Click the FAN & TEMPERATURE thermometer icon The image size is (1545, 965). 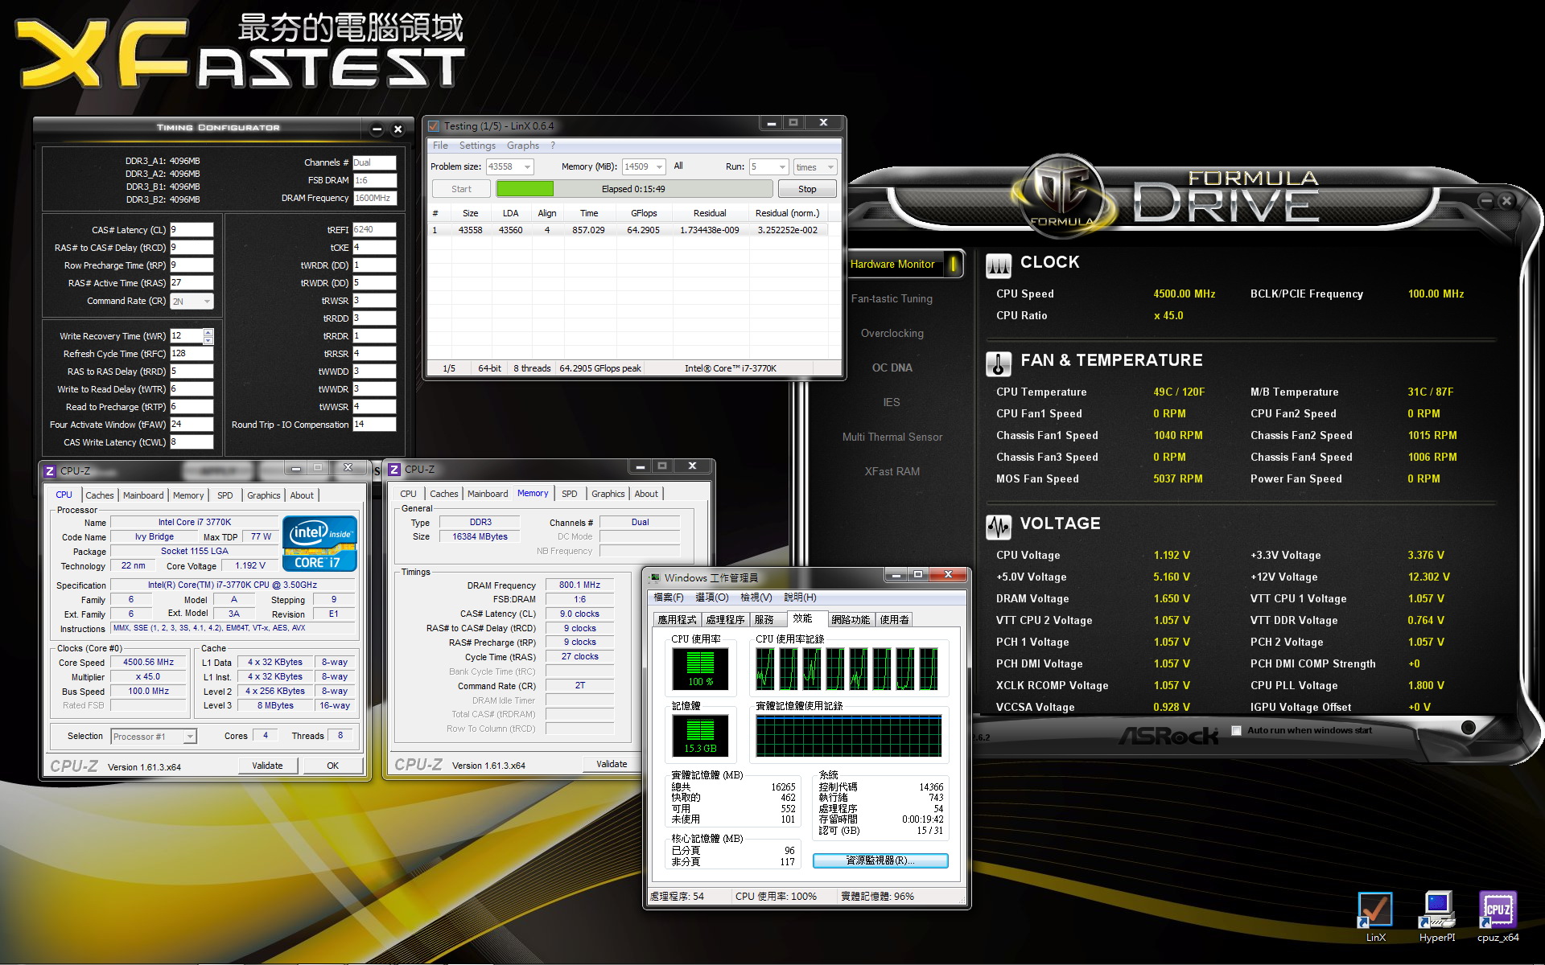tap(998, 363)
